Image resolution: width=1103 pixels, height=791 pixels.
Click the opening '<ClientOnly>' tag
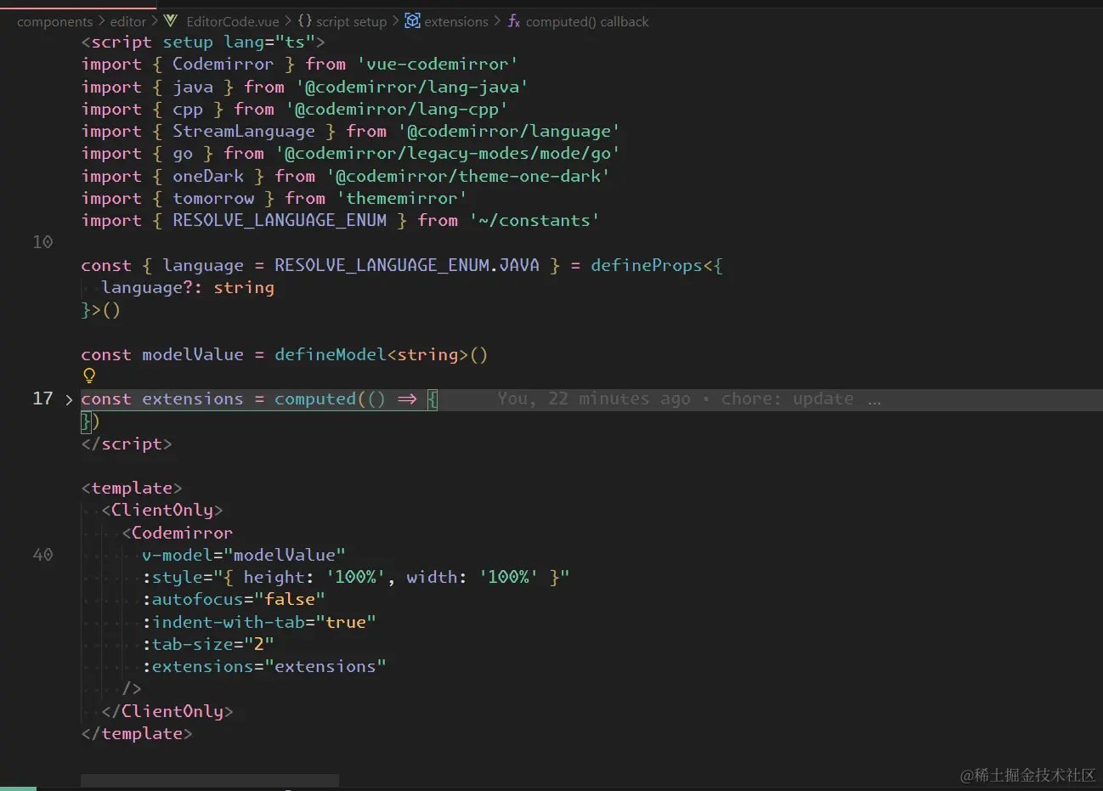(162, 510)
